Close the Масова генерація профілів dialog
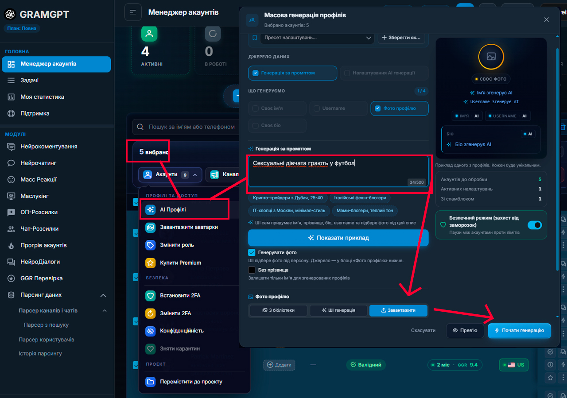This screenshot has width=567, height=398. 546,19
